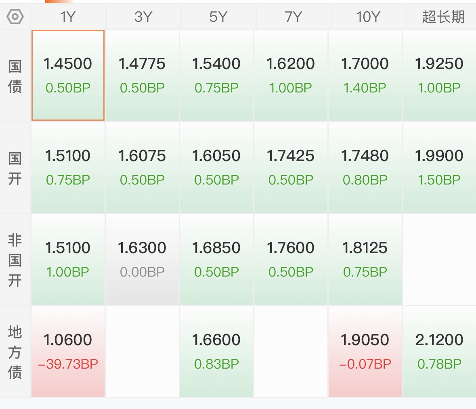
Task: Click the 10Y column header
Action: (x=368, y=17)
